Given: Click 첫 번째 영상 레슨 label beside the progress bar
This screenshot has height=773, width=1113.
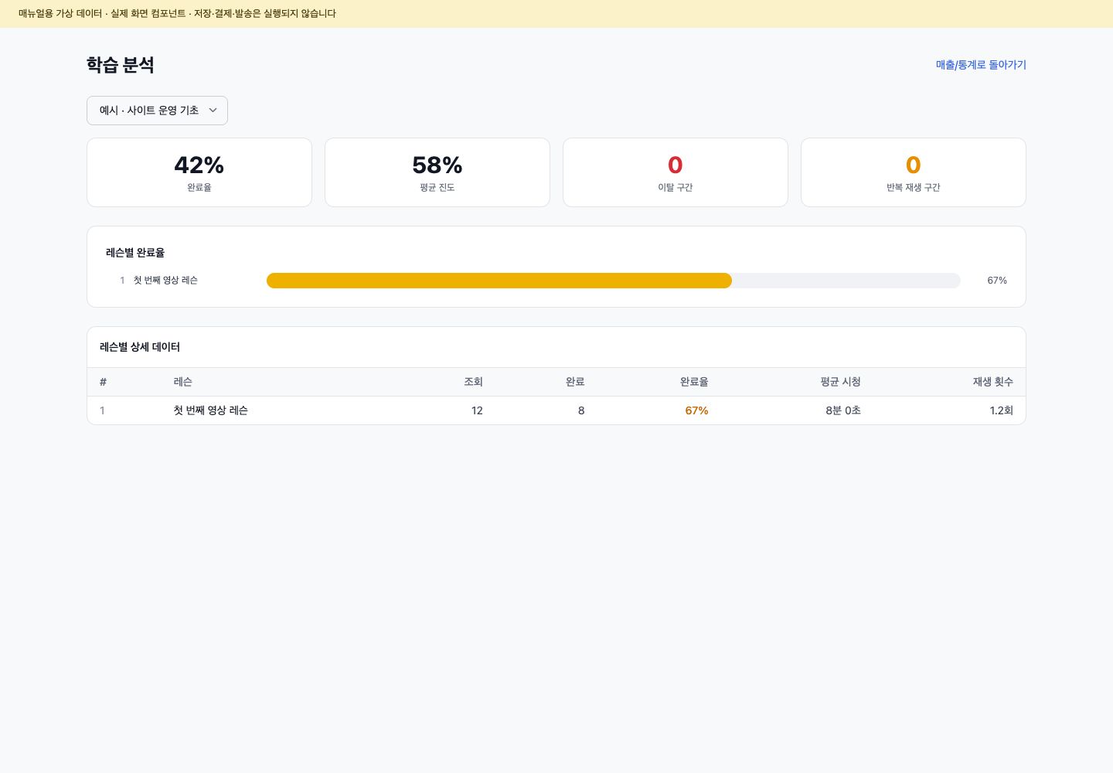Looking at the screenshot, I should [165, 281].
